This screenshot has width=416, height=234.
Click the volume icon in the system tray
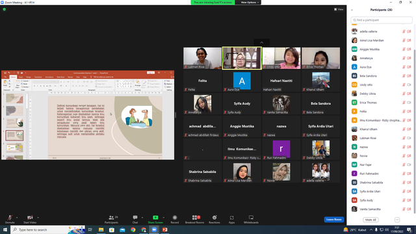click(387, 229)
